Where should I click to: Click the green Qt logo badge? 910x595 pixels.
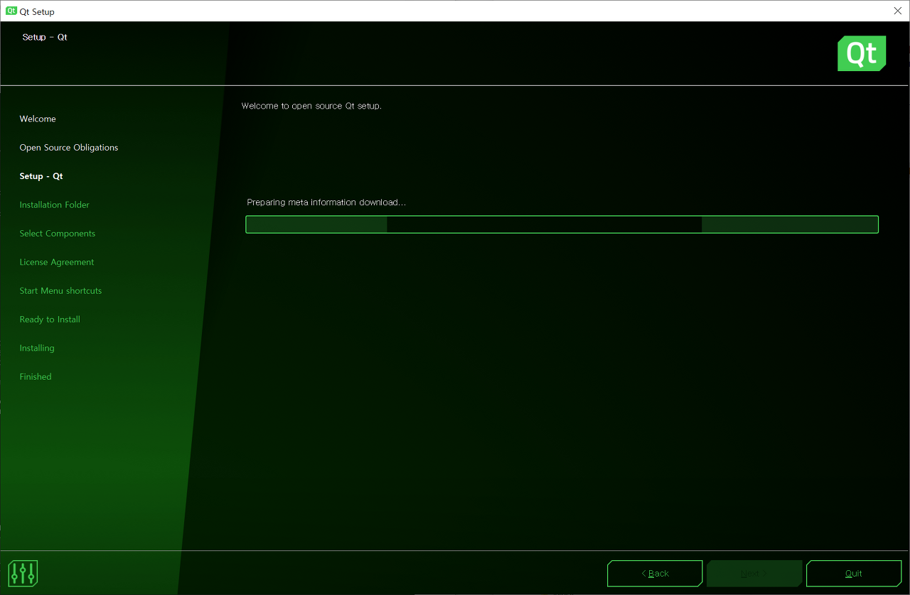click(862, 54)
